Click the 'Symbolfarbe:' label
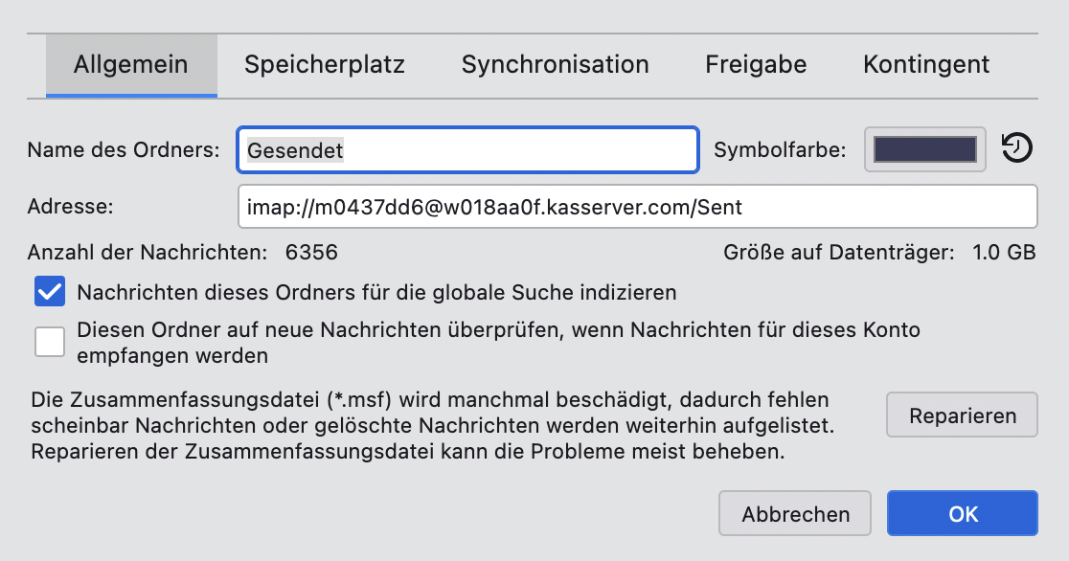Screen dimensions: 1069x561 pos(781,150)
